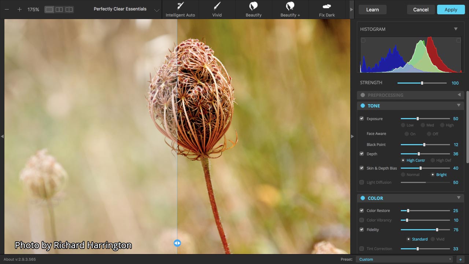Collapse the right panel with the arrow

[352, 136]
